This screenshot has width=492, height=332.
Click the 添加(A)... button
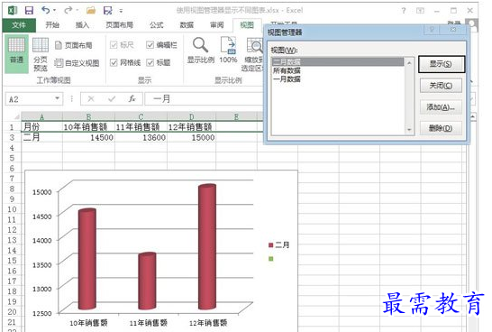click(441, 107)
